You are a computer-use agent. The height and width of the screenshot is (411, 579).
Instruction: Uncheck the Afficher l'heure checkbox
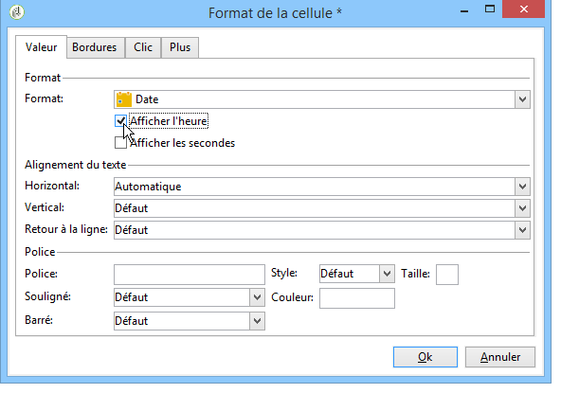(120, 121)
